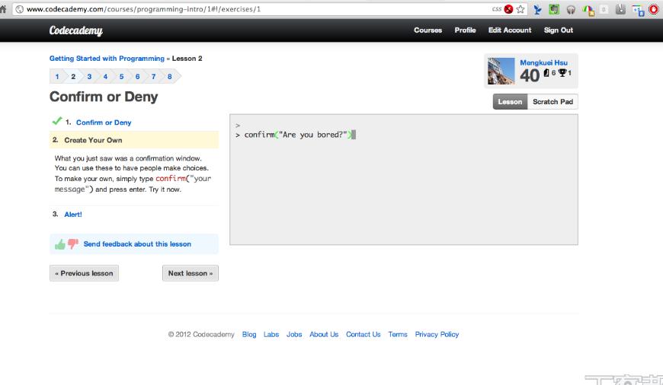Switch to the Lesson view

[510, 102]
